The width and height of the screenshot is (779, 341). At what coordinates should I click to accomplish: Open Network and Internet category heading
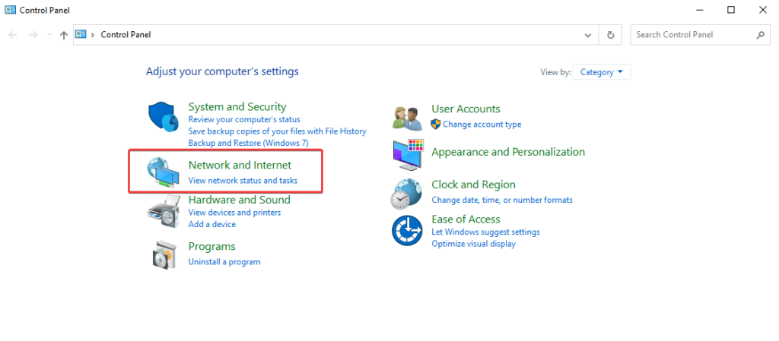click(x=240, y=165)
